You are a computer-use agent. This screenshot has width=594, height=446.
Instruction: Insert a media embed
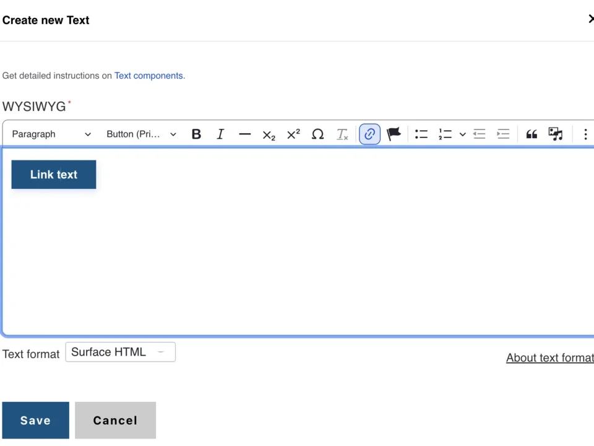click(555, 134)
